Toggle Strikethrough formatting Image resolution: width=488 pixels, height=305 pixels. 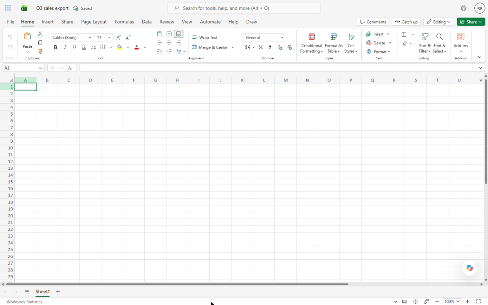(93, 47)
